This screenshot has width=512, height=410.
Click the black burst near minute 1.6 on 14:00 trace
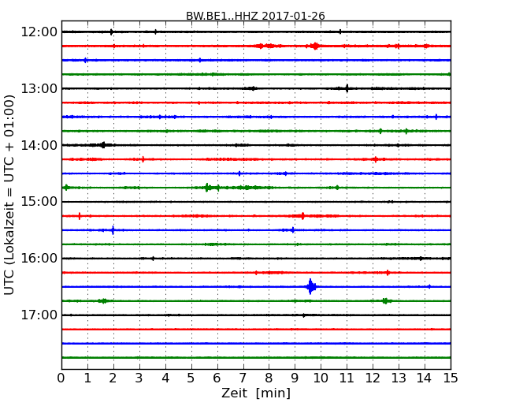point(102,145)
